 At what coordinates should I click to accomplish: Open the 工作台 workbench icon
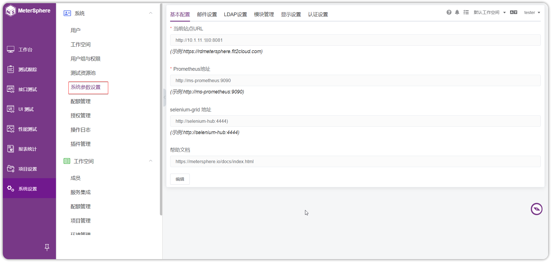pos(11,49)
